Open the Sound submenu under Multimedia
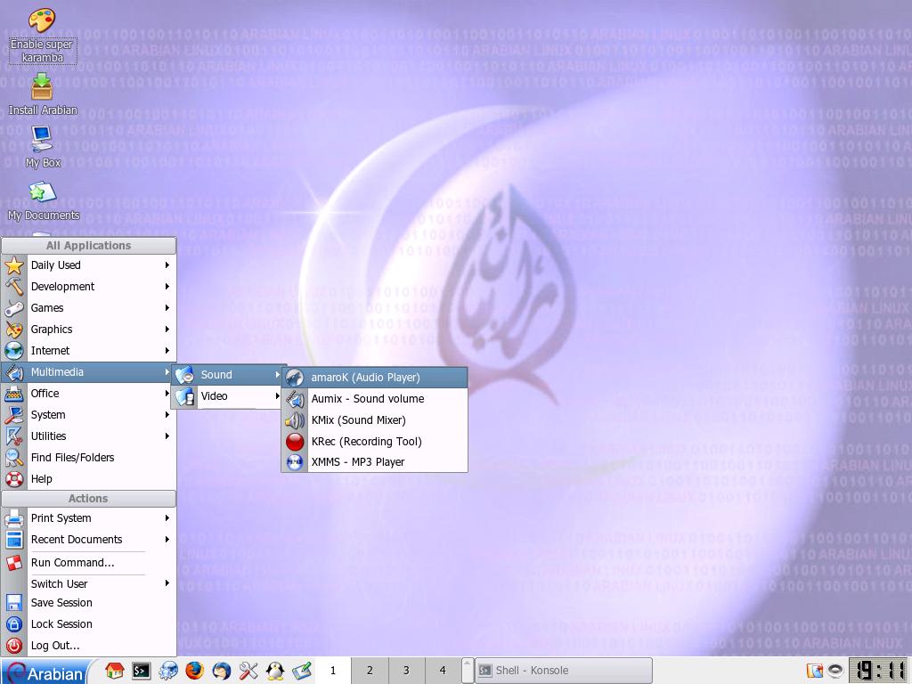912x684 pixels. click(x=227, y=375)
